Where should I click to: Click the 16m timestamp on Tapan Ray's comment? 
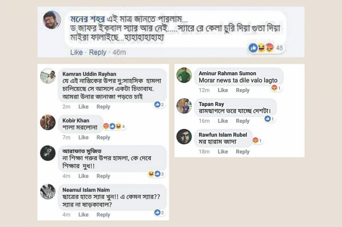204,121
